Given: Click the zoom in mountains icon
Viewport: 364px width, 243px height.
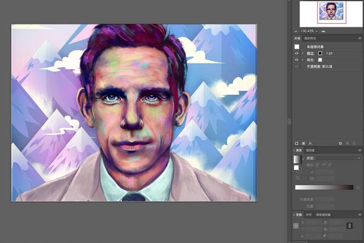Looking at the screenshot, I should click(x=323, y=31).
